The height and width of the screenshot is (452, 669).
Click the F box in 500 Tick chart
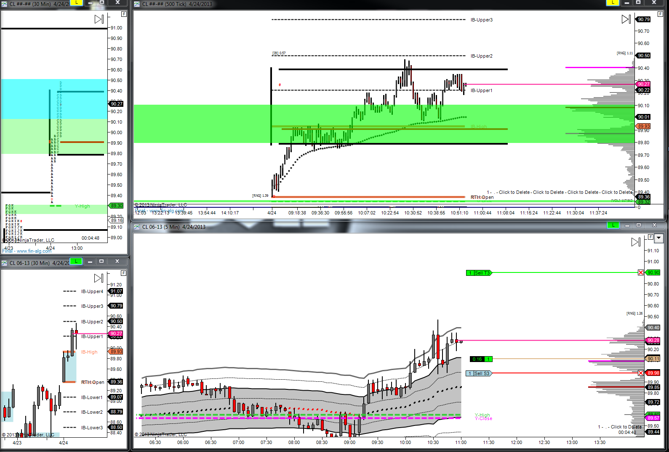click(x=661, y=14)
